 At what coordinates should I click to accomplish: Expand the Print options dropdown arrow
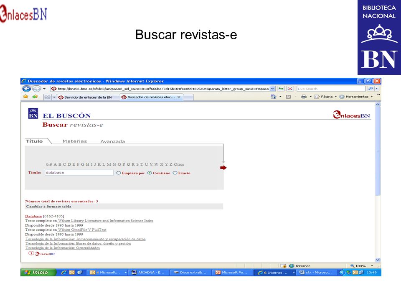310,97
